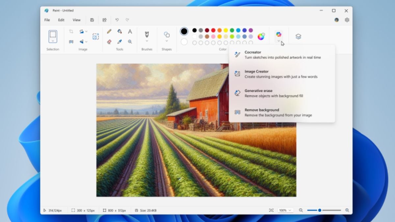Open the View menu
This screenshot has height=222, width=395.
(x=76, y=20)
